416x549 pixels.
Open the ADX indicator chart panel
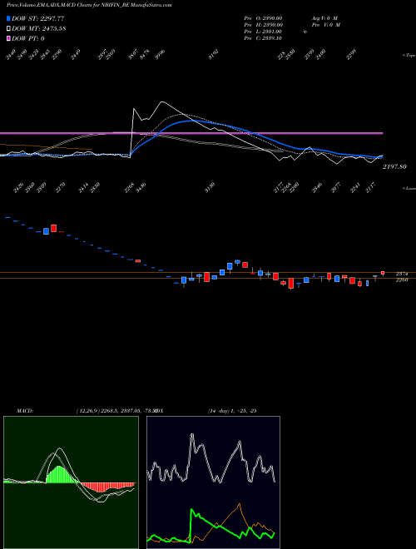213,482
